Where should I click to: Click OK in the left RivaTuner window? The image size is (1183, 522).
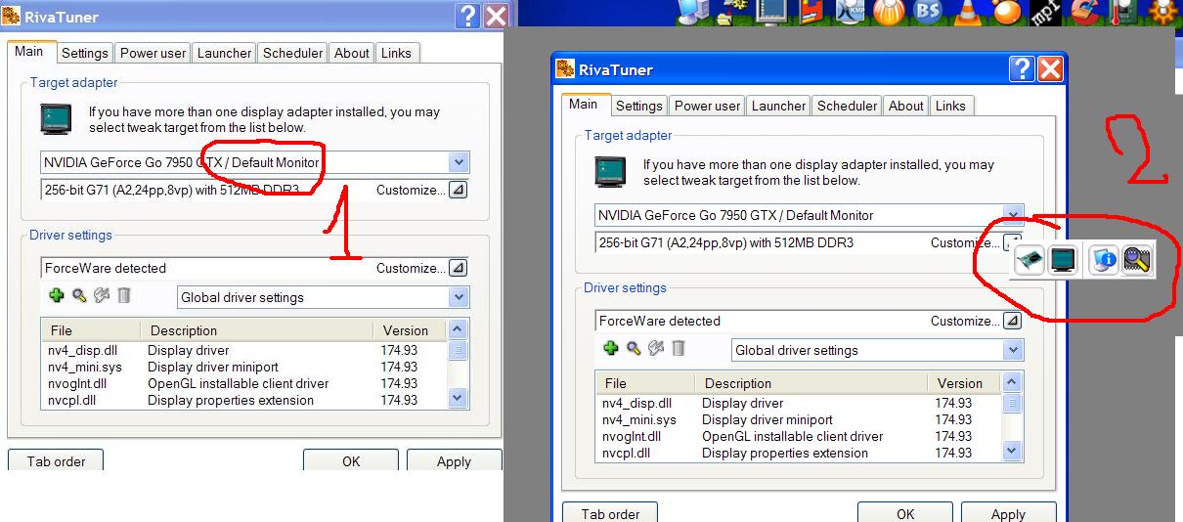click(x=351, y=461)
